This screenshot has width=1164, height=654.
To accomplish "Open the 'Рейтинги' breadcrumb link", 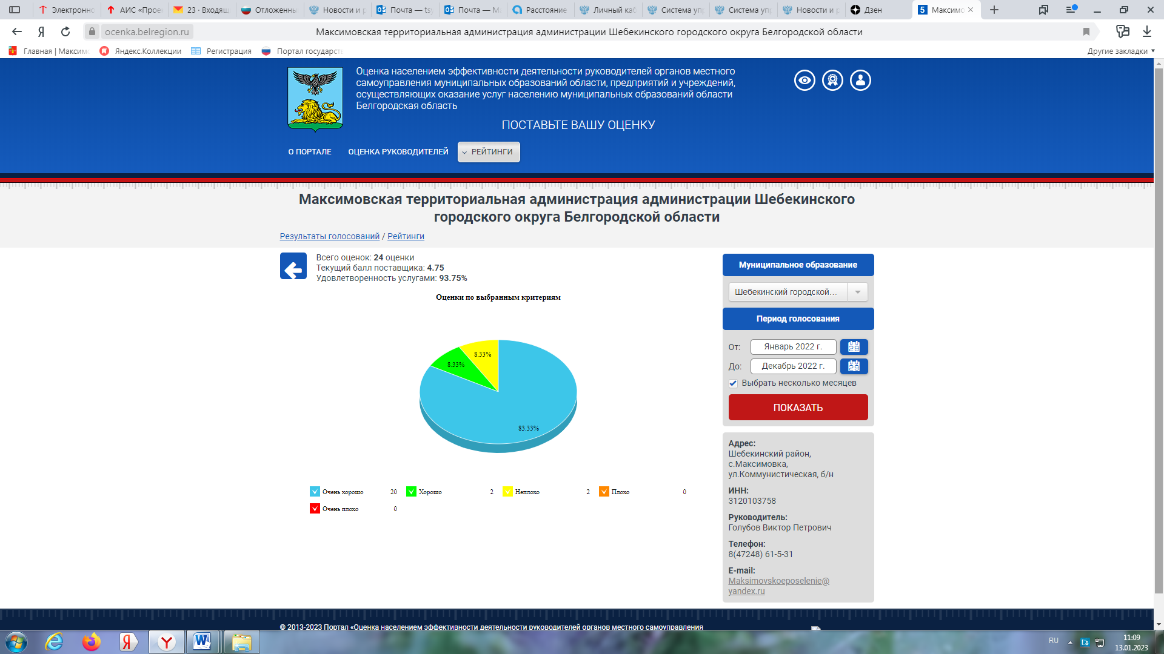I will pos(406,236).
